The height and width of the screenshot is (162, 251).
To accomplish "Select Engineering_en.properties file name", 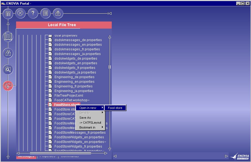I will tap(74, 82).
